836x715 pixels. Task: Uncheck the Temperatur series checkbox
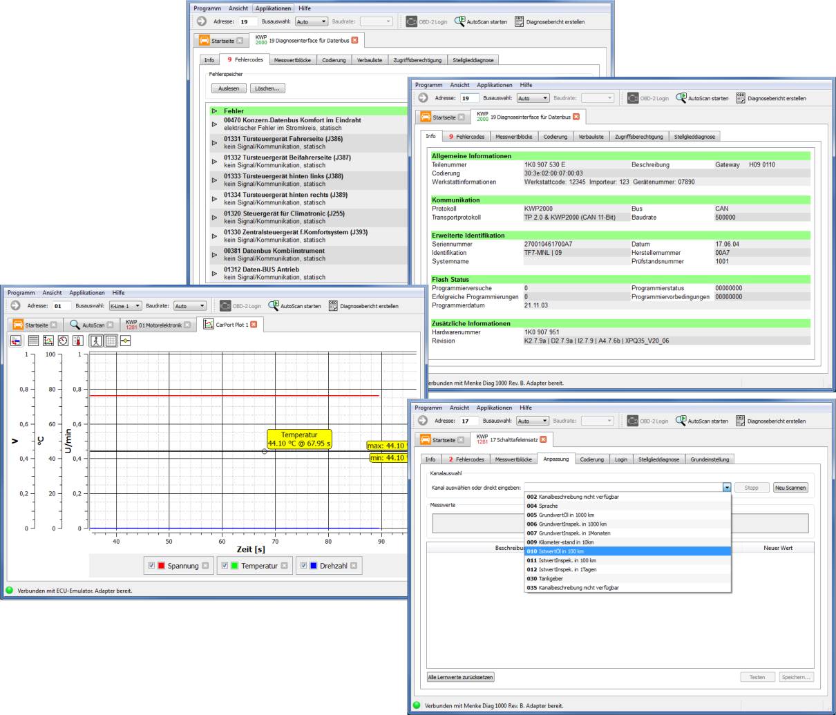click(225, 566)
